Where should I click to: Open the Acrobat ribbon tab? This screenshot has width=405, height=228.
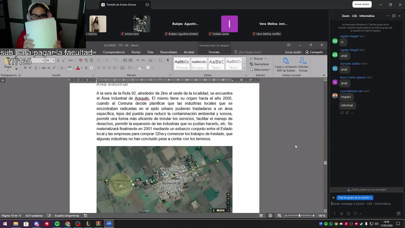pyautogui.click(x=189, y=52)
